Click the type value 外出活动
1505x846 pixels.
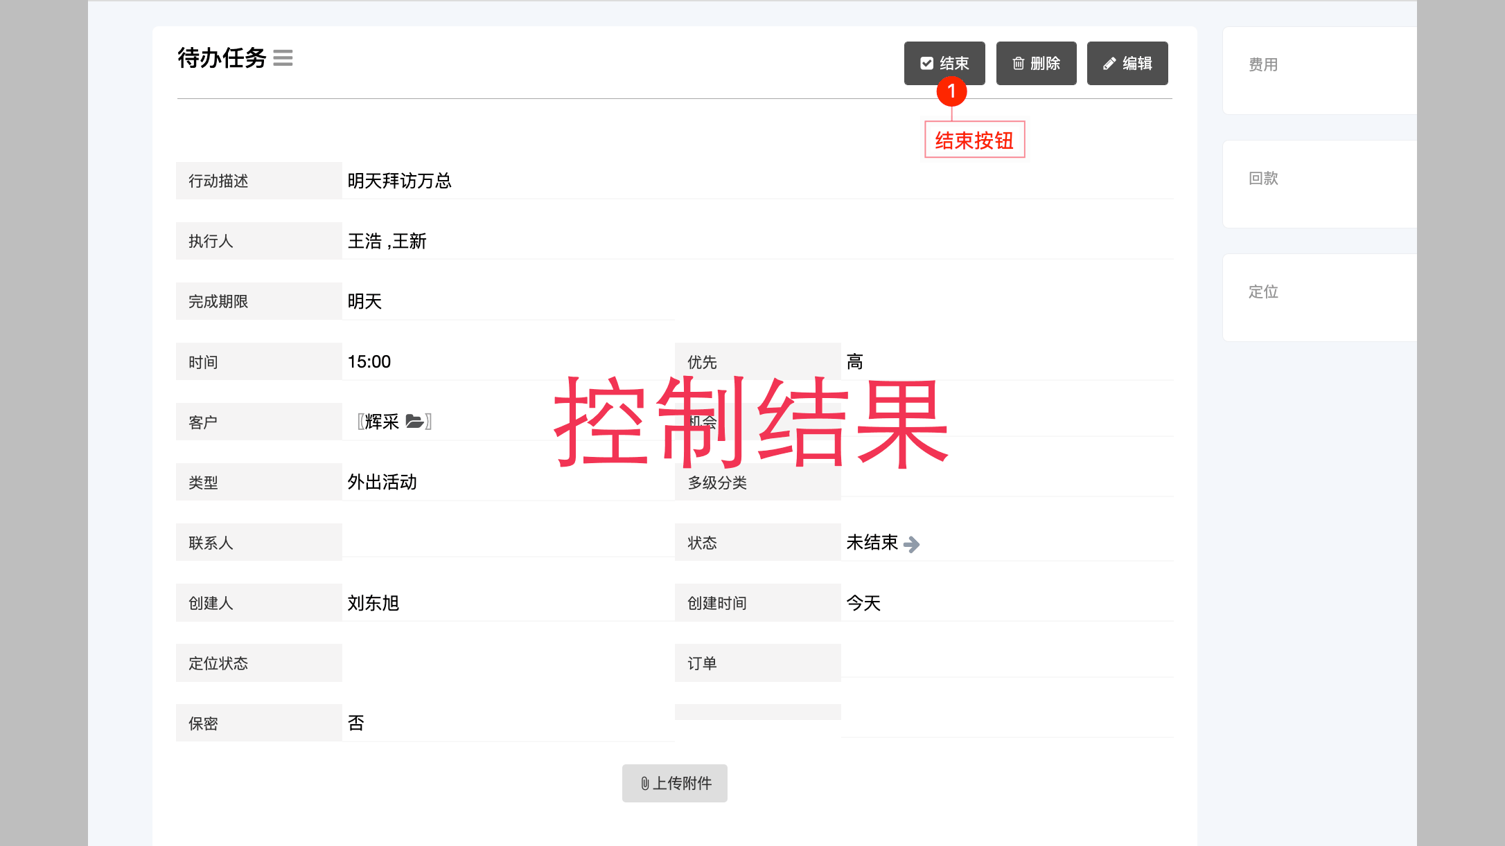tap(382, 482)
